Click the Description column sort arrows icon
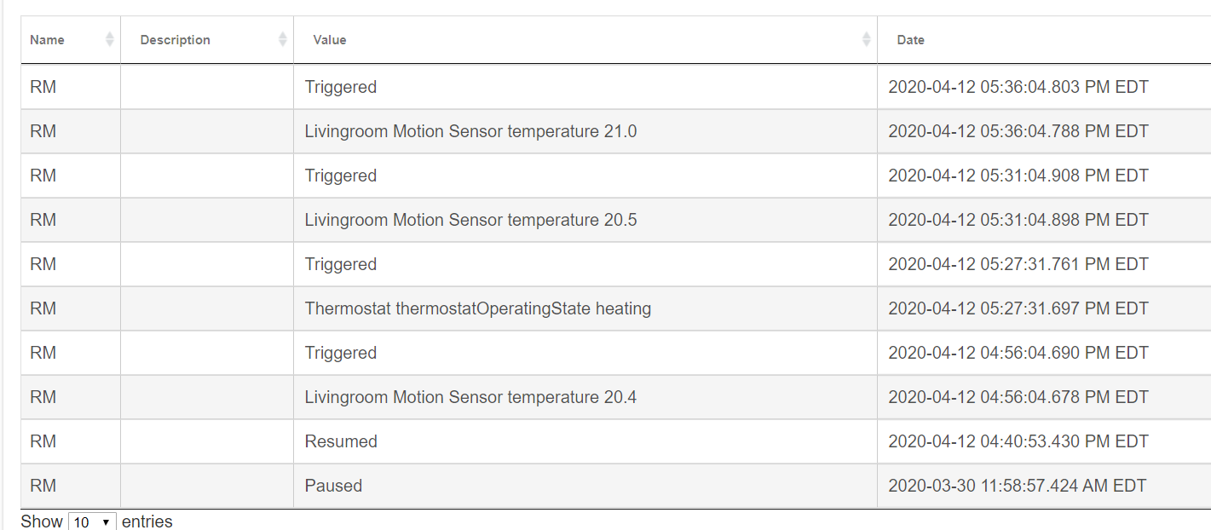The height and width of the screenshot is (530, 1211). pyautogui.click(x=282, y=39)
